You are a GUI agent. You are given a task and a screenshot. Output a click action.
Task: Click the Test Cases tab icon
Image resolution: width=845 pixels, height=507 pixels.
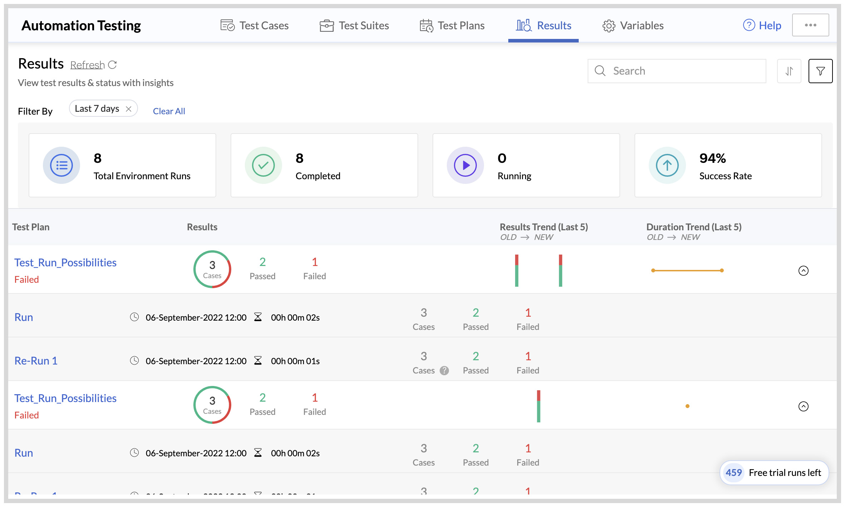pyautogui.click(x=228, y=25)
